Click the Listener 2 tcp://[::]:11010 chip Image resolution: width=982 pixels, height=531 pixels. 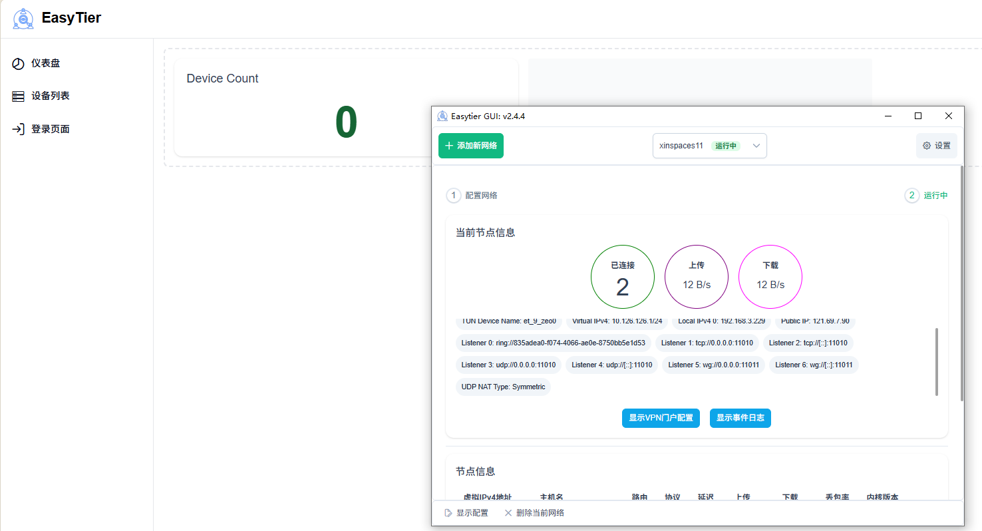(x=808, y=343)
